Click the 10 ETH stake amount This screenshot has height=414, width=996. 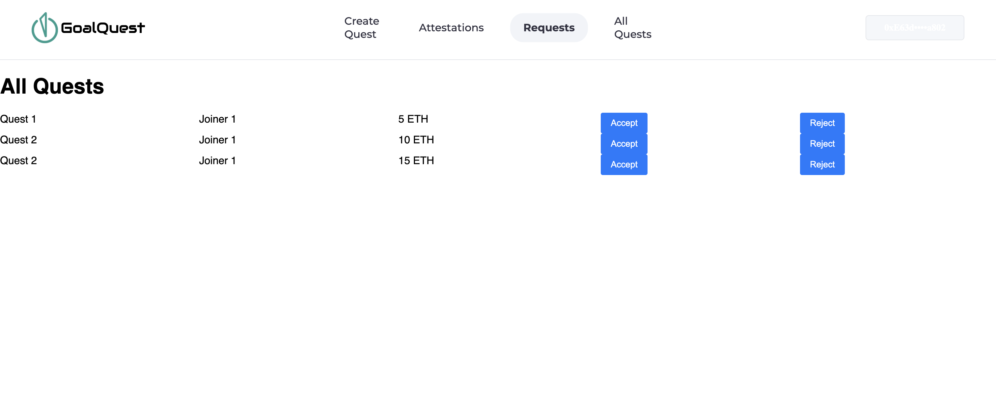[x=416, y=140]
